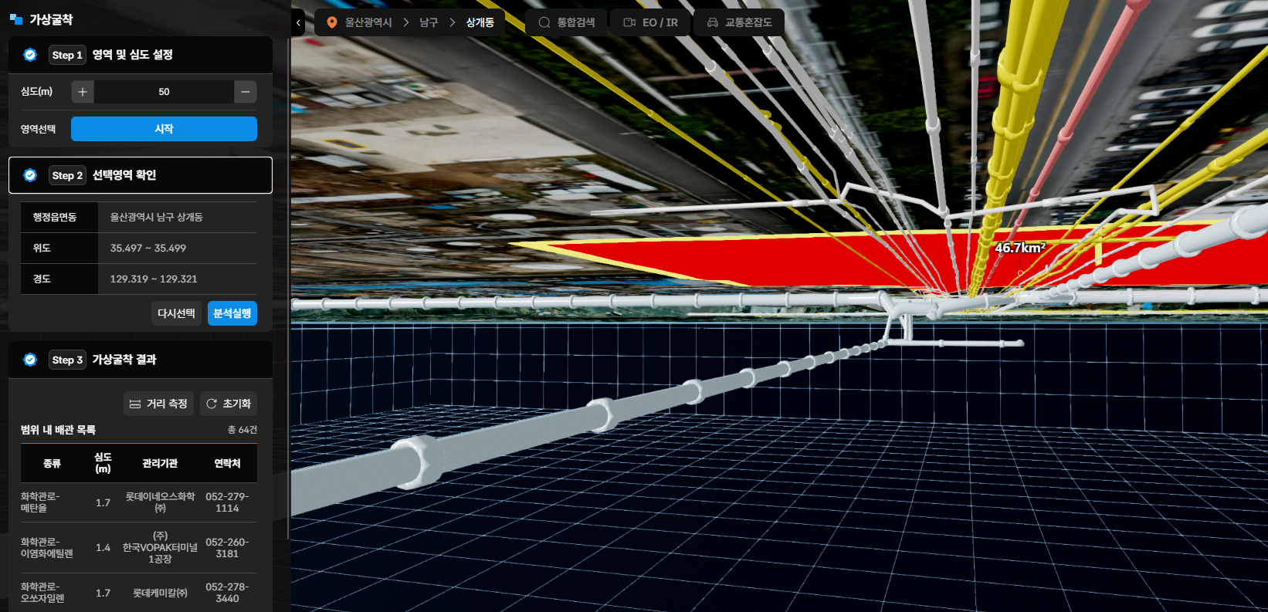
Task: Click the Step 1 check badge icon
Action: coord(30,55)
